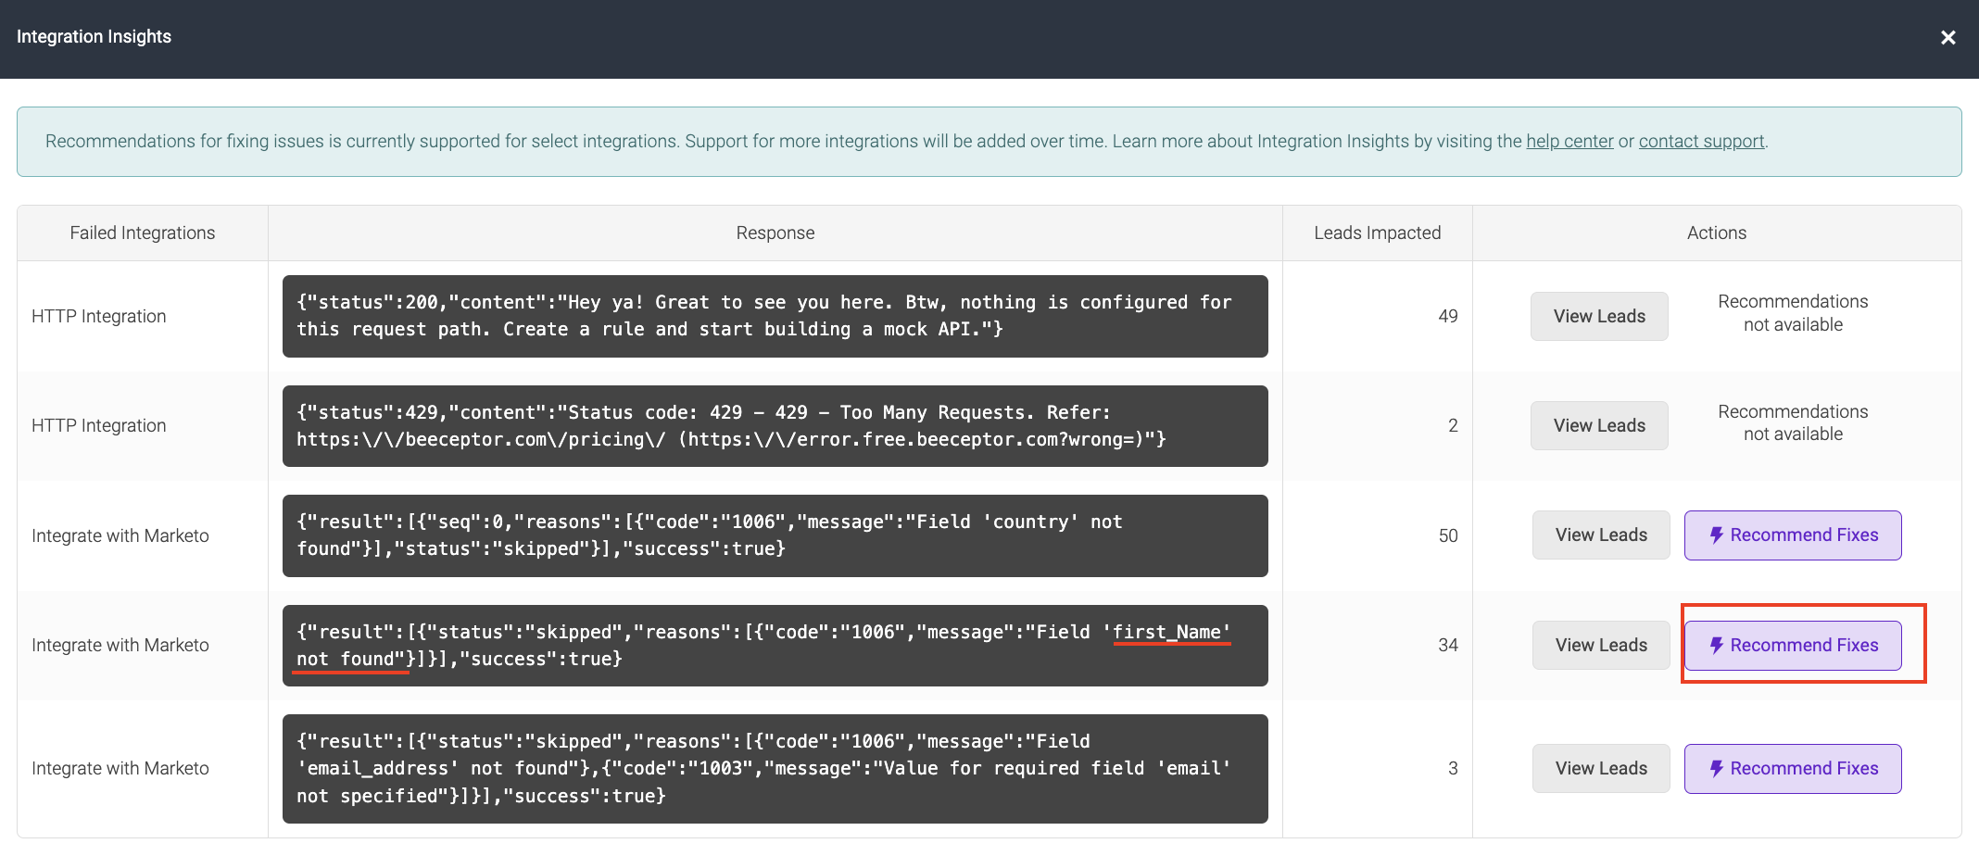Click Integrate with Marketo in the 3-lead row
Screen dimensions: 1979x856
click(x=120, y=768)
